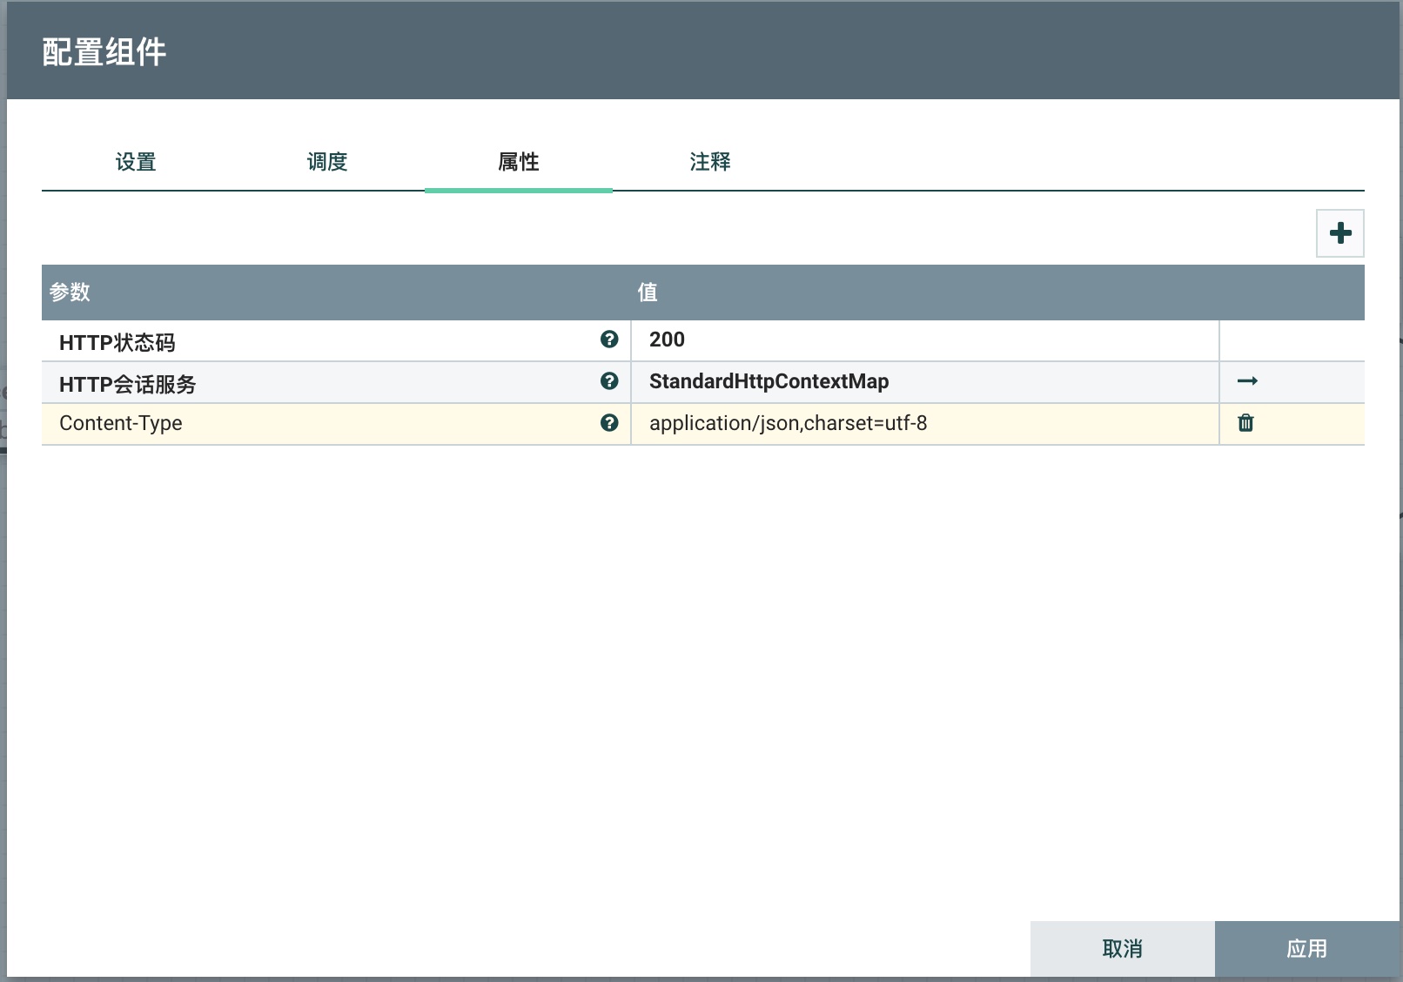This screenshot has height=982, width=1403.
Task: Select the HTTP会话服务 parameter name
Action: [128, 384]
